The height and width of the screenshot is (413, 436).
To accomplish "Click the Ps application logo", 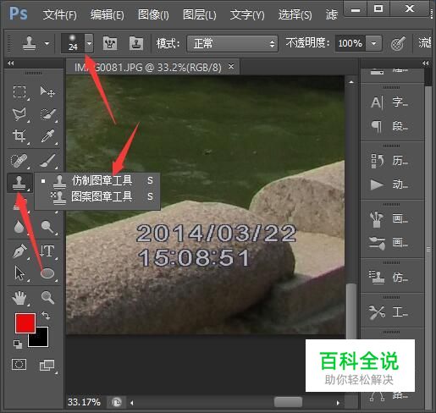I will 19,14.
